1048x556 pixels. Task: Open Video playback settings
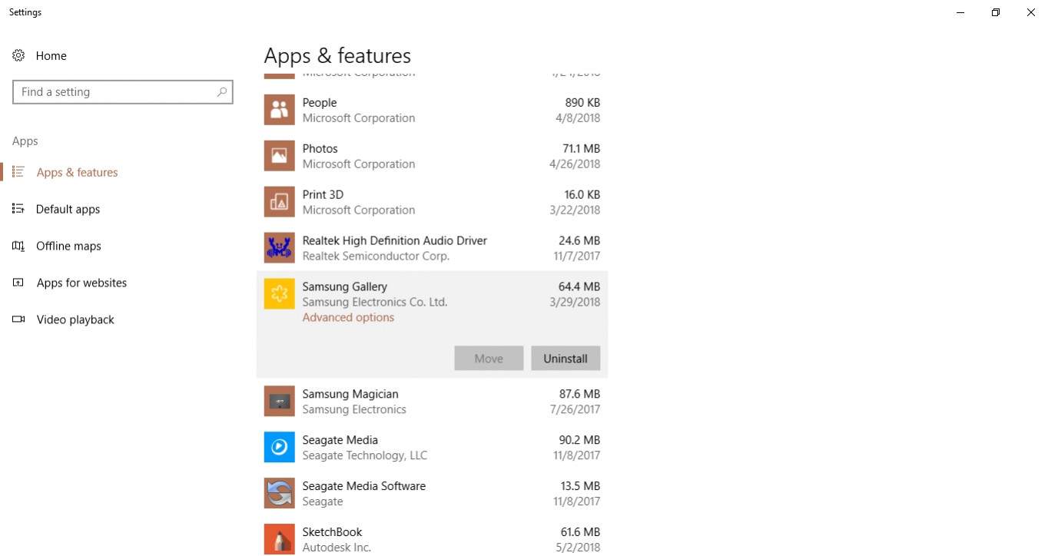(x=75, y=319)
